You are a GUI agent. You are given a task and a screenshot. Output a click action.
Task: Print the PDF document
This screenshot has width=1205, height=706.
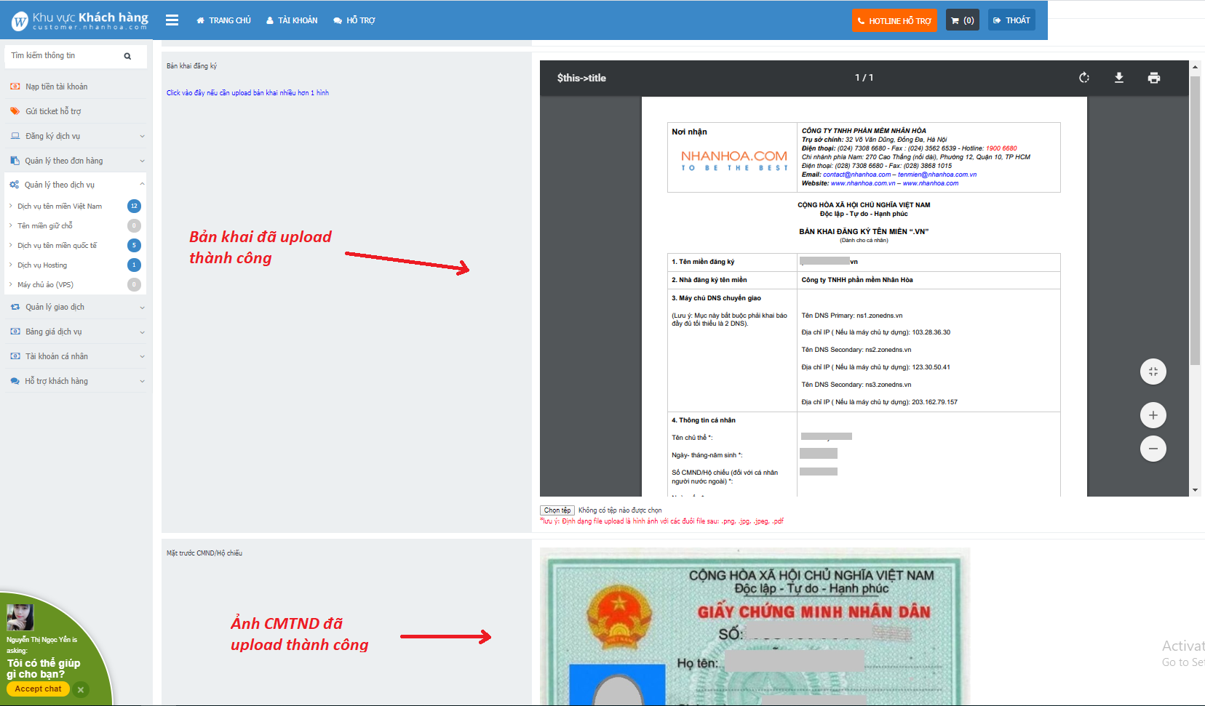(x=1154, y=78)
